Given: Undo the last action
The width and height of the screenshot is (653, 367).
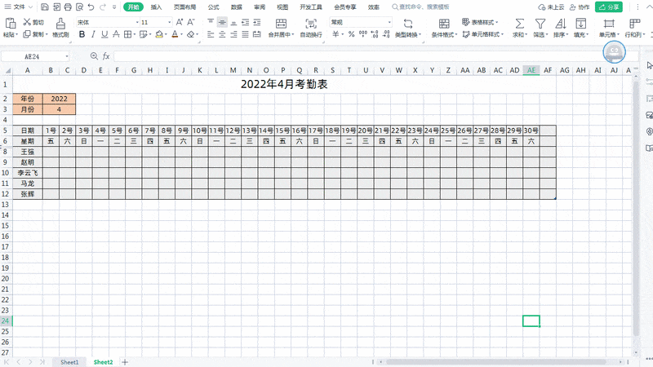Looking at the screenshot, I should tap(91, 7).
